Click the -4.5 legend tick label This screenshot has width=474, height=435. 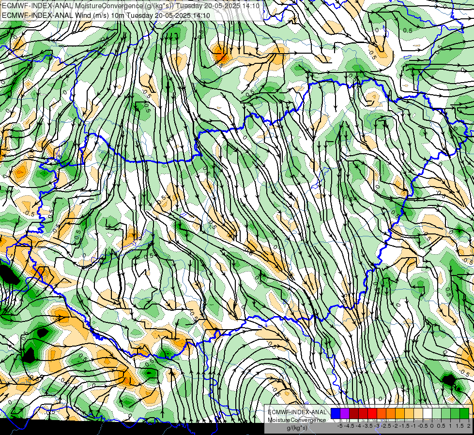coord(349,426)
